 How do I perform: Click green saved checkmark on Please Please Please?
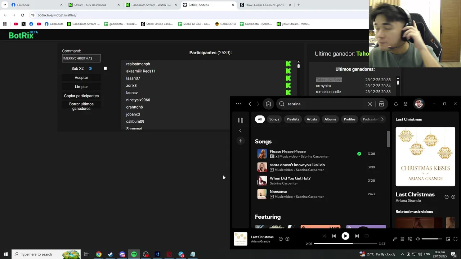359,154
